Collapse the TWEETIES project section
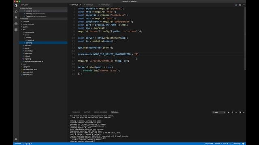259x145 pixels. (x=43, y=19)
